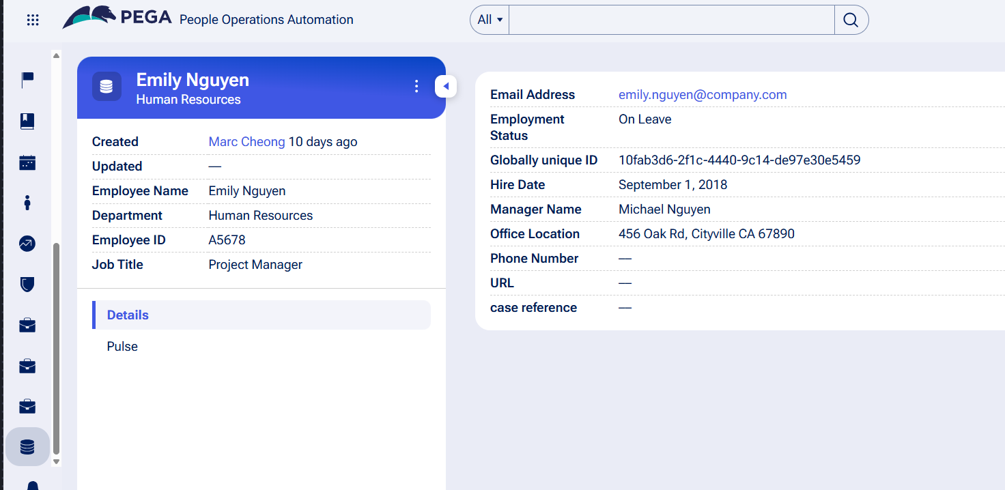The image size is (1005, 490).
Task: Select the Details tab
Action: 127,315
